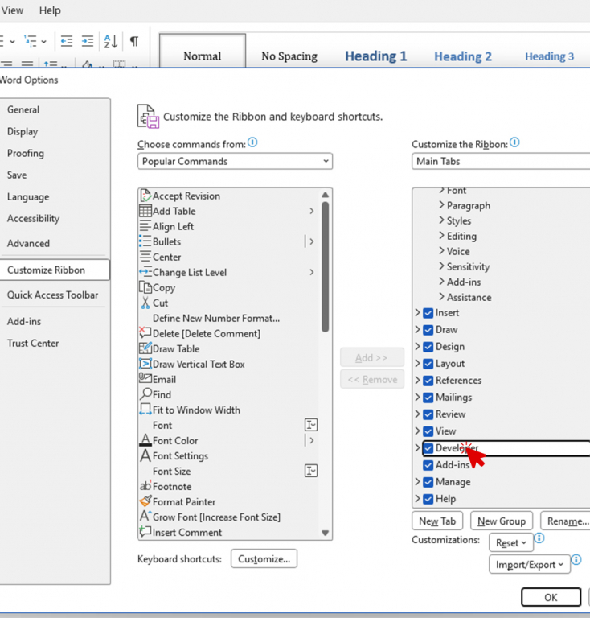
Task: Toggle the Developer tab checkbox
Action: pos(428,448)
